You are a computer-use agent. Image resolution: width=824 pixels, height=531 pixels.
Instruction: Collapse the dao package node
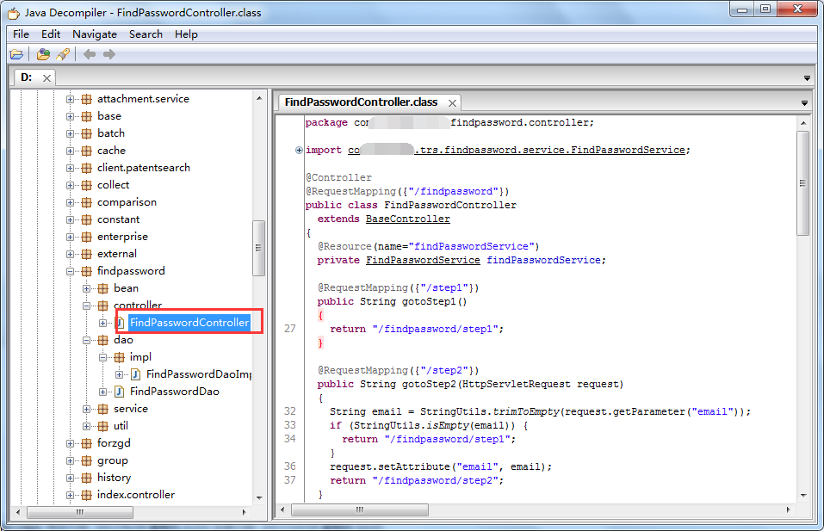[87, 340]
